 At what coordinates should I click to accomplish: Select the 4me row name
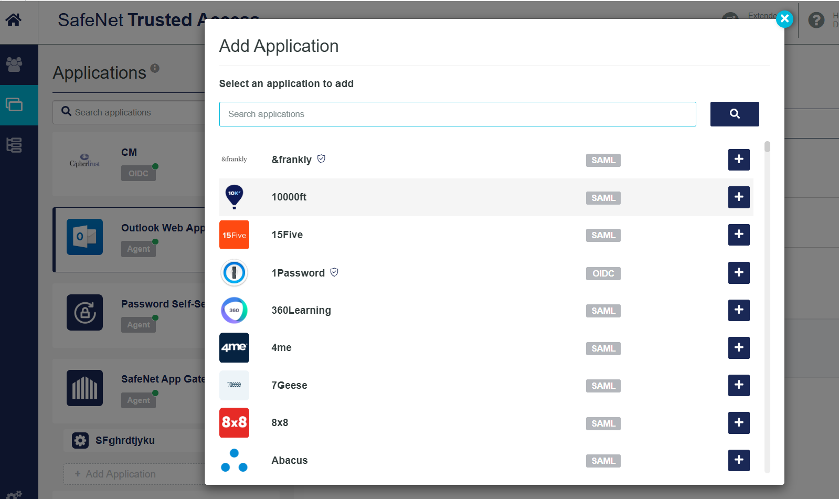coord(281,347)
